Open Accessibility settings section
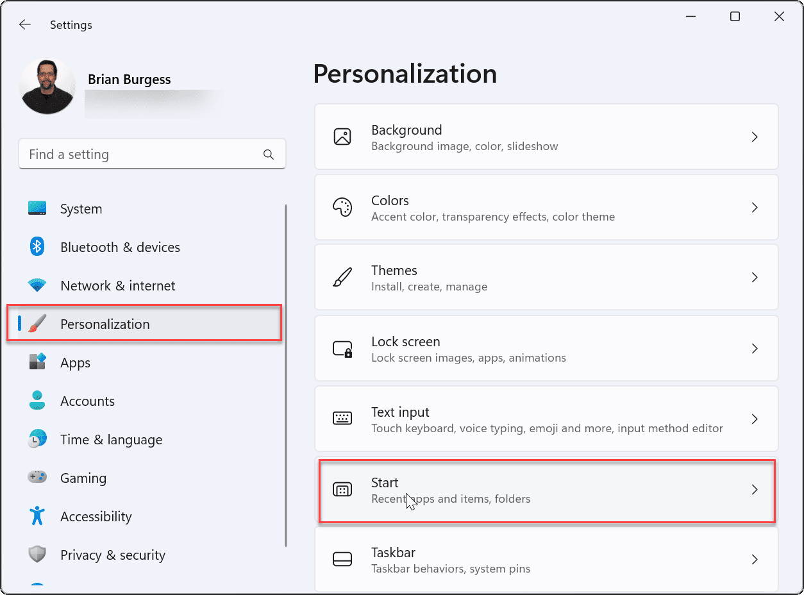Viewport: 804px width, 595px height. pyautogui.click(x=96, y=517)
